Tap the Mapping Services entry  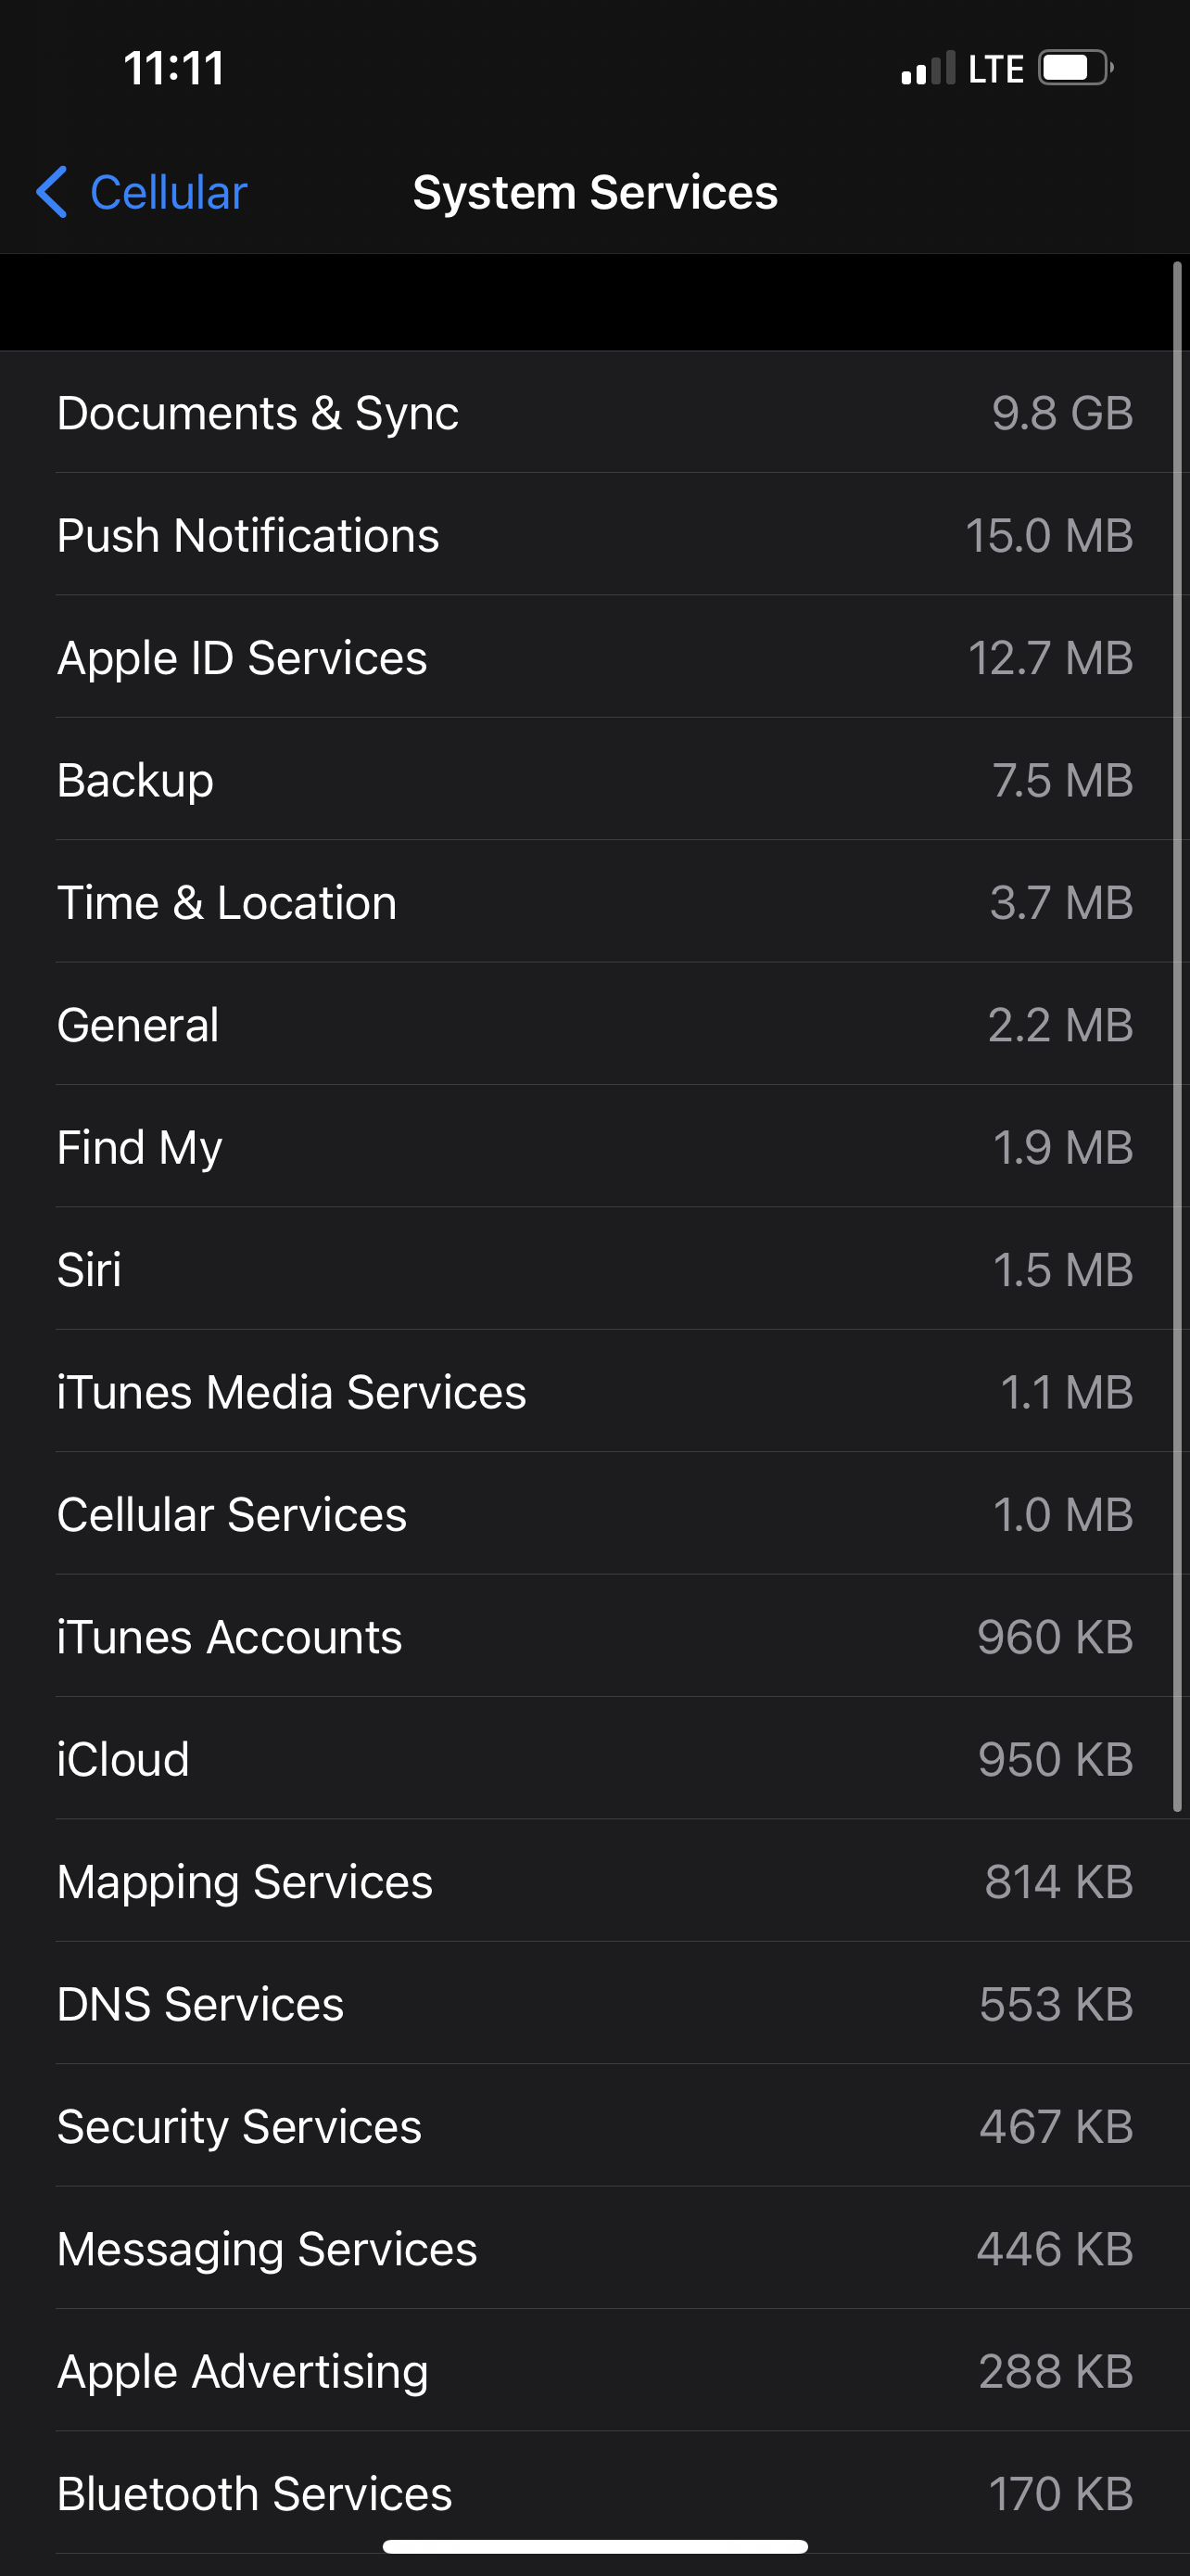point(594,1882)
